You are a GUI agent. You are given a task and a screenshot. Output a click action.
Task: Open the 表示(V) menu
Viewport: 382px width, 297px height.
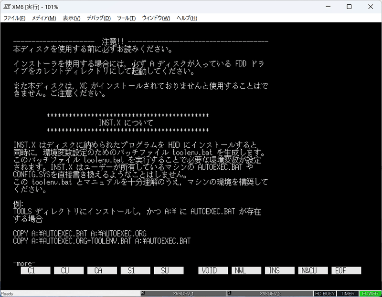tap(72, 18)
